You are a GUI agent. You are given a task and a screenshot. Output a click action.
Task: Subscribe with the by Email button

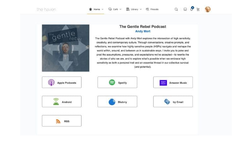[173, 102]
